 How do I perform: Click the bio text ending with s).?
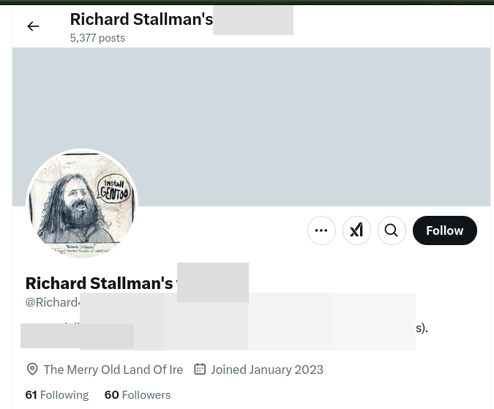[x=422, y=328]
